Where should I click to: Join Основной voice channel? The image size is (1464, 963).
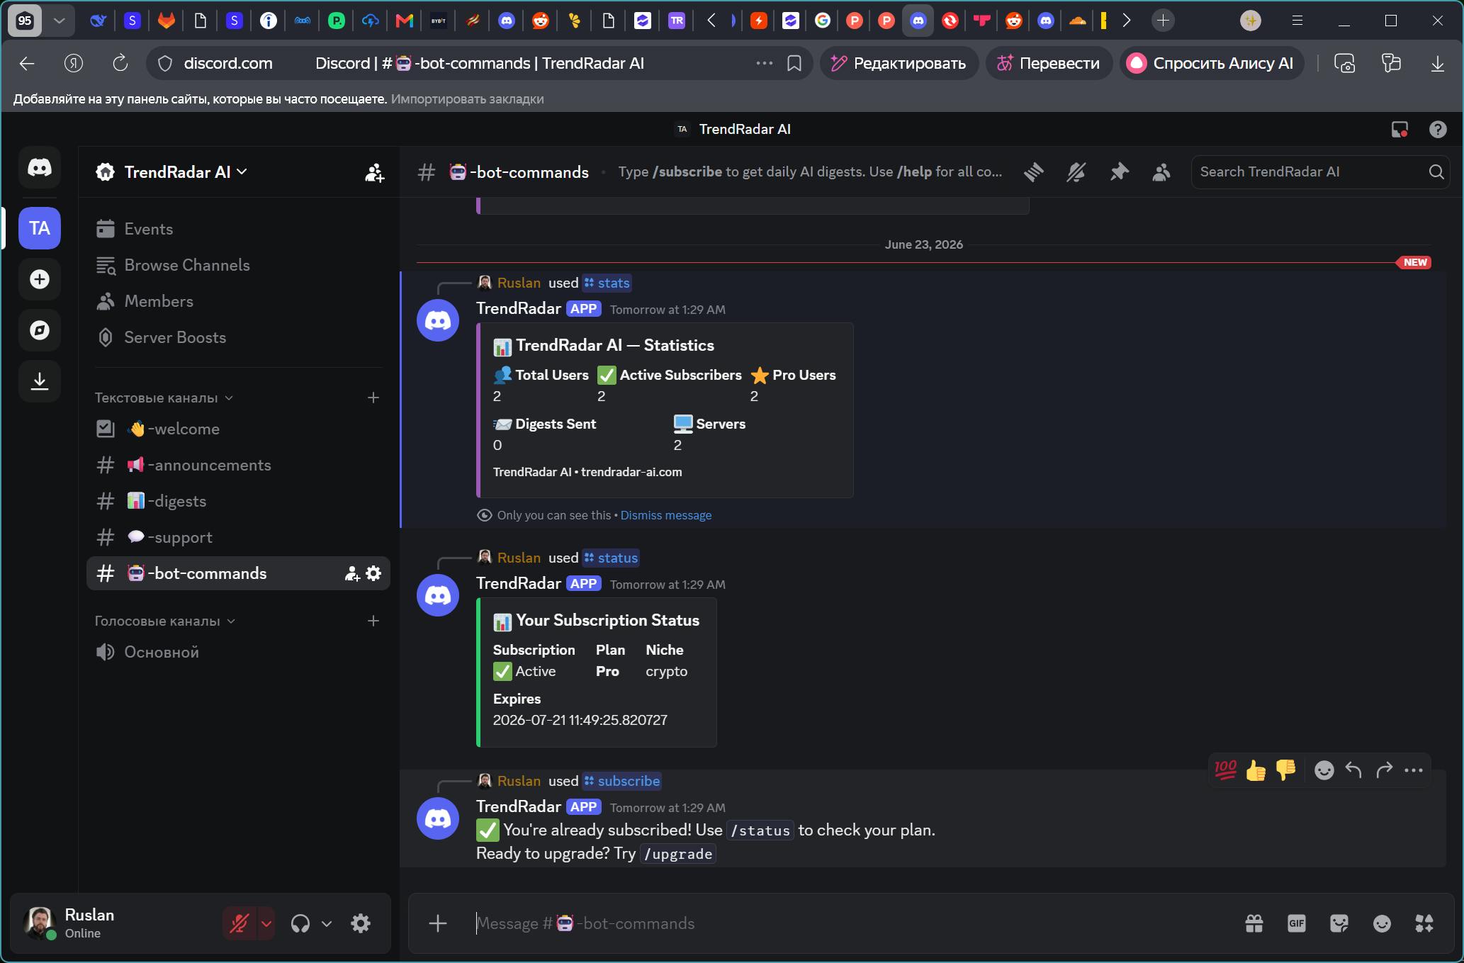(x=238, y=652)
